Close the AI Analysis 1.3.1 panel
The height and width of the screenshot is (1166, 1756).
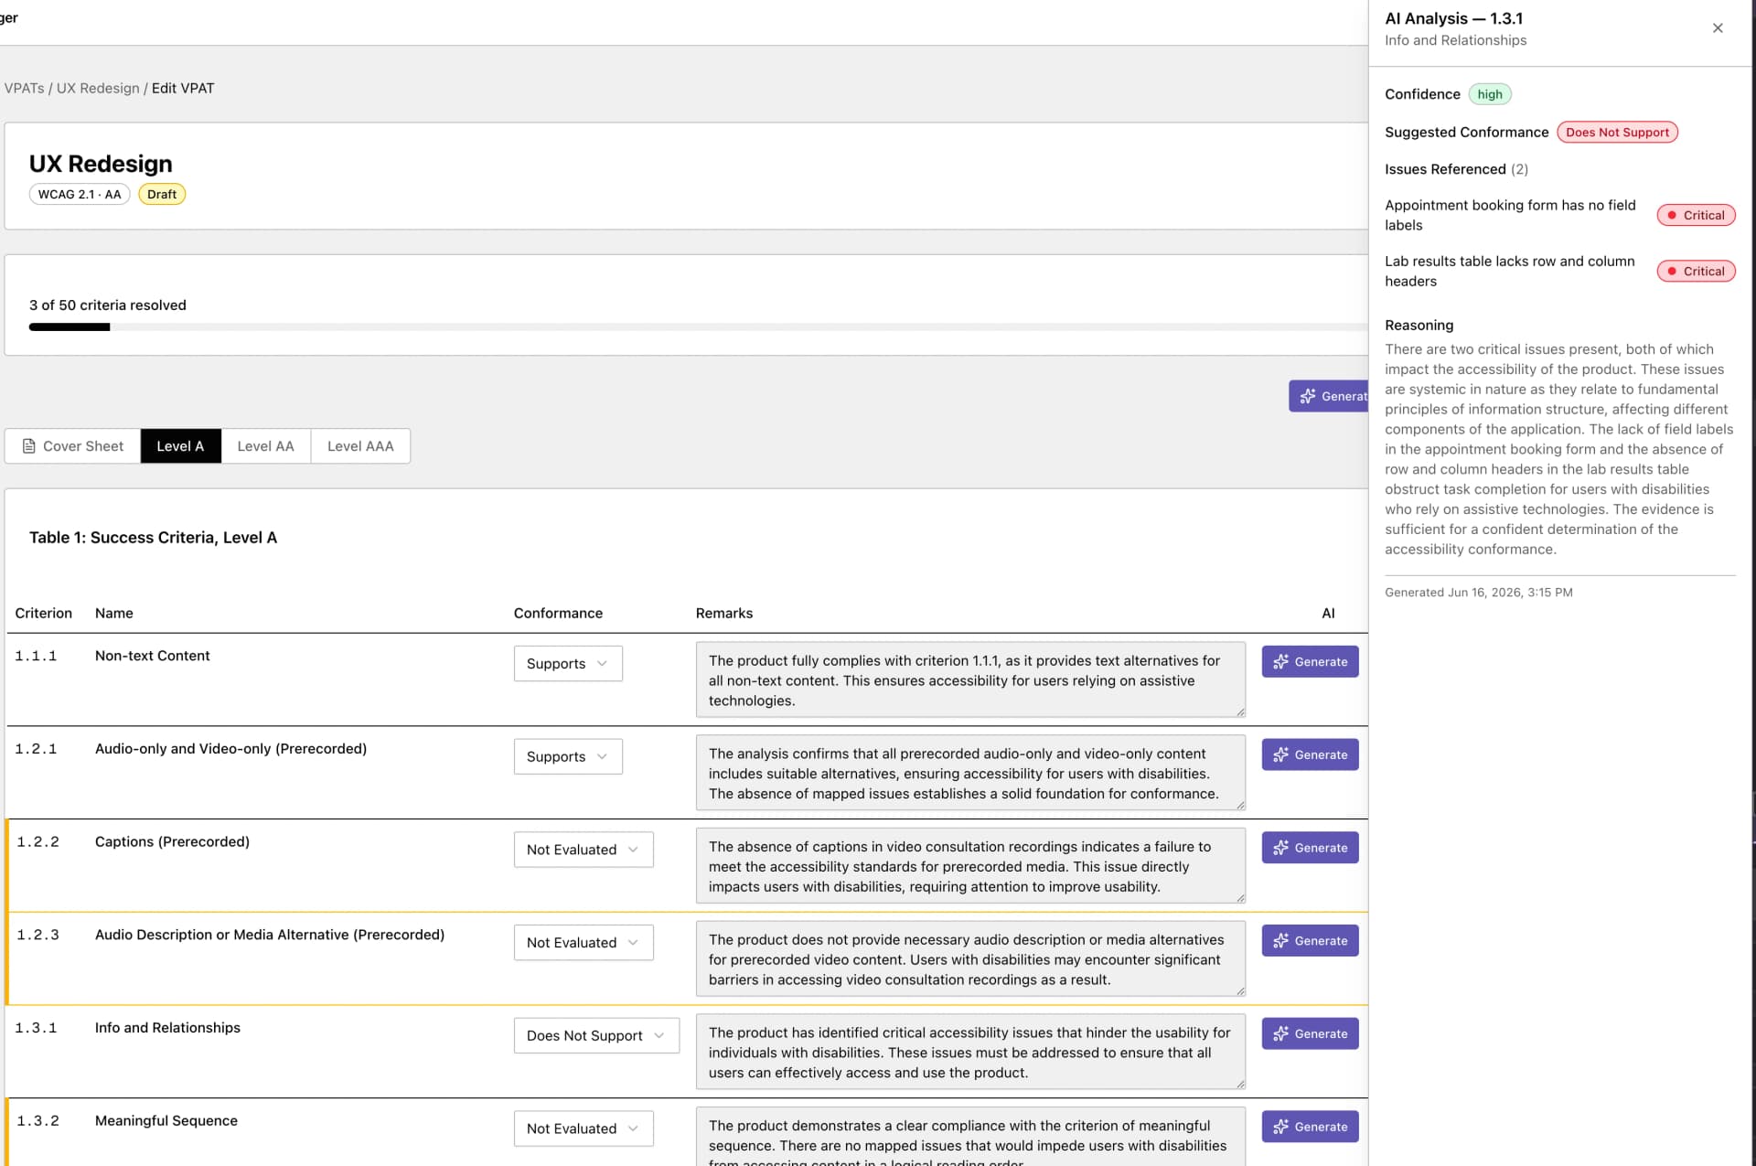point(1718,28)
